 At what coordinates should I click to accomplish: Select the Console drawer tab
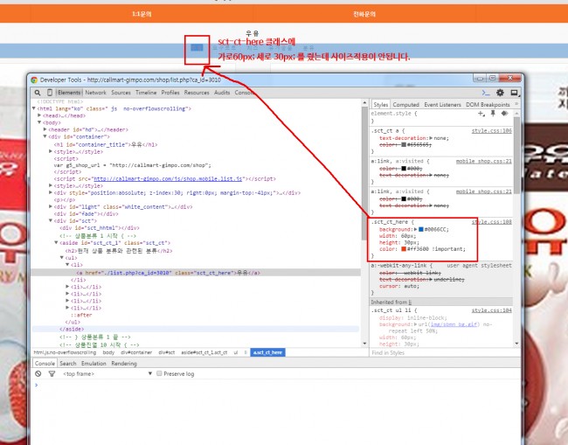point(45,363)
